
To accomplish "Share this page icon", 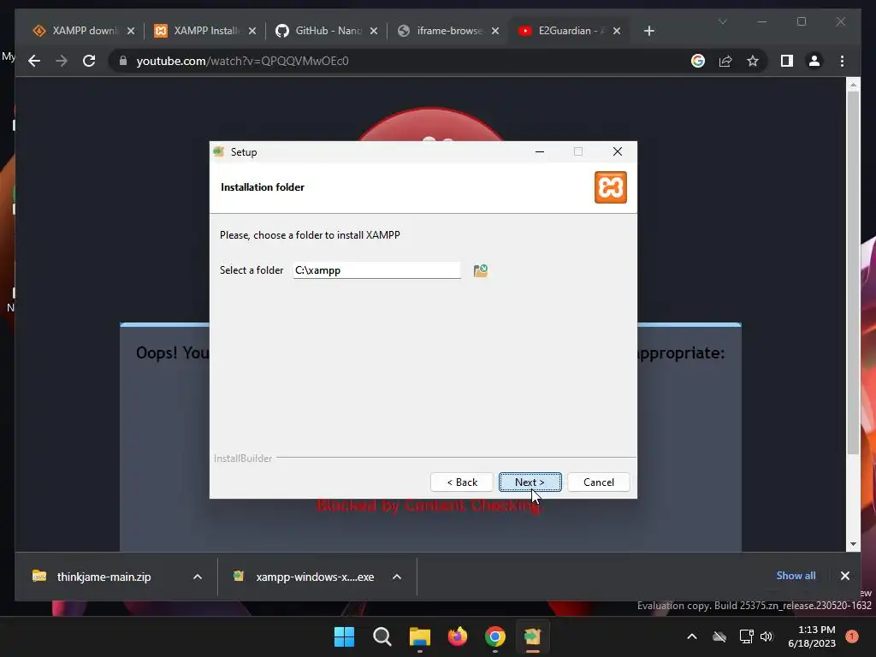I will (725, 61).
